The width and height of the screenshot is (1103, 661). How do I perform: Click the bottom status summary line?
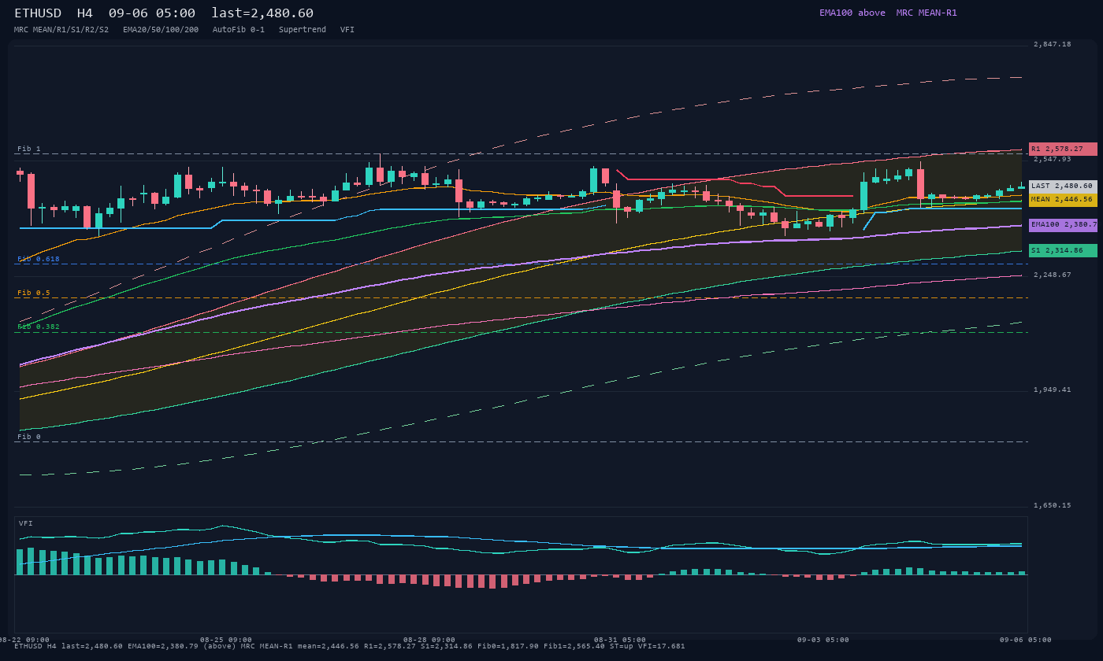tap(350, 646)
